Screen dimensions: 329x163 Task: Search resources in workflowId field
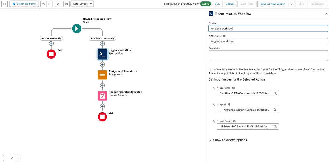275,126
